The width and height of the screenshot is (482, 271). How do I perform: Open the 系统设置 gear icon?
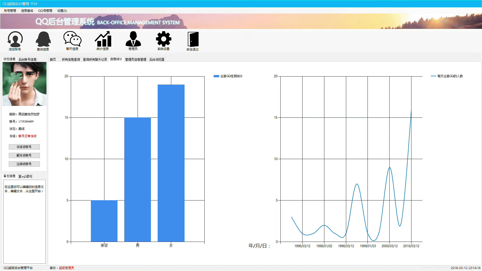tap(163, 41)
